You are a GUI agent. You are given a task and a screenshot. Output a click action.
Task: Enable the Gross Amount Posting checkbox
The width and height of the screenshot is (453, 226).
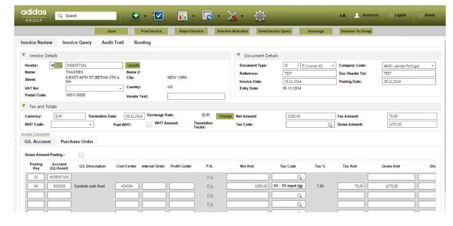[81, 155]
